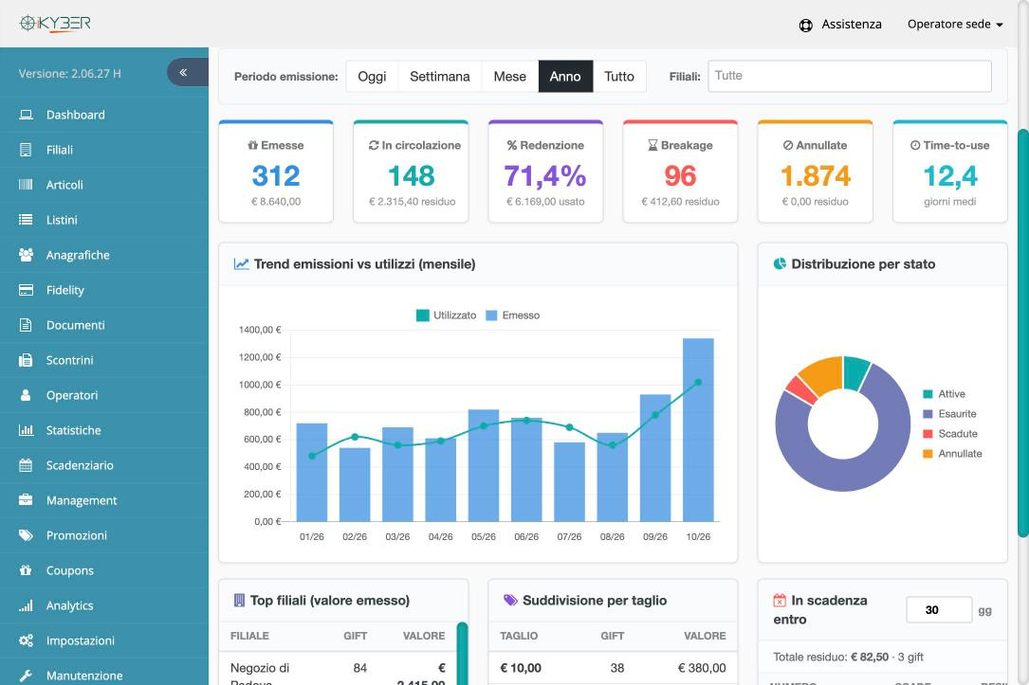Click the Promozioni tags icon

point(26,535)
